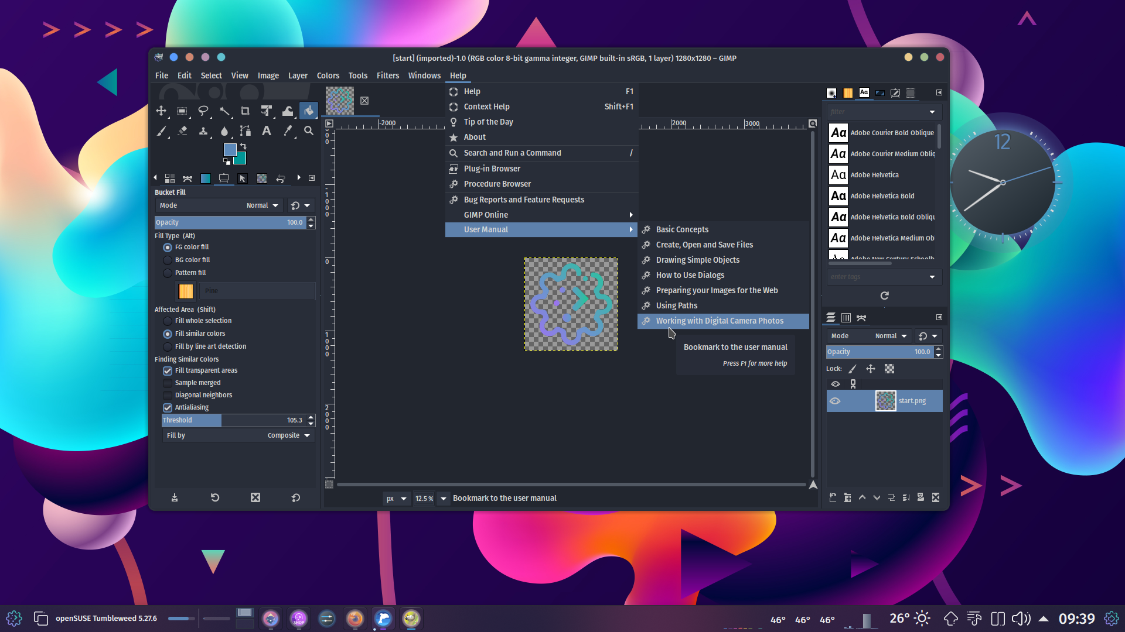Open enter tags dropdown arrow
1125x632 pixels.
[x=932, y=277]
